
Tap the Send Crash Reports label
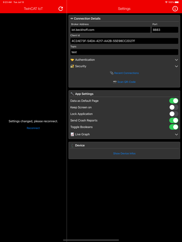tap(84, 120)
